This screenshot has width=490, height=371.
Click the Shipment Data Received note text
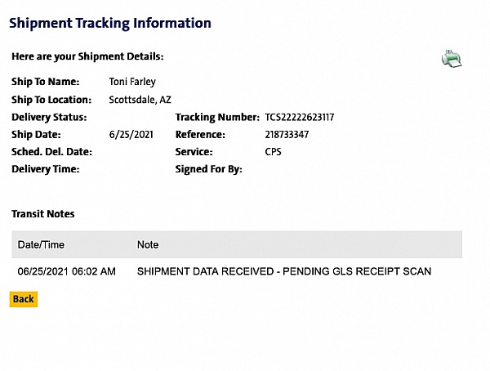(x=284, y=271)
